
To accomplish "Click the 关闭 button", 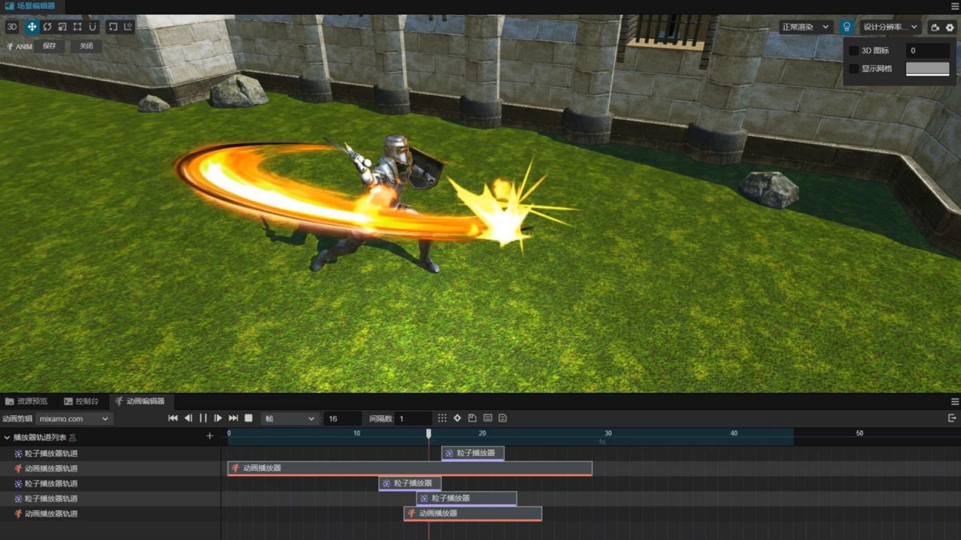I will [86, 46].
